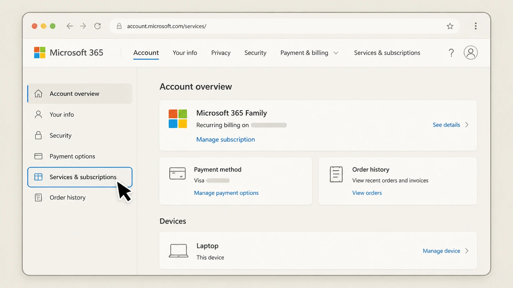Image resolution: width=513 pixels, height=288 pixels.
Task: Click the View orders link
Action: [x=367, y=193]
